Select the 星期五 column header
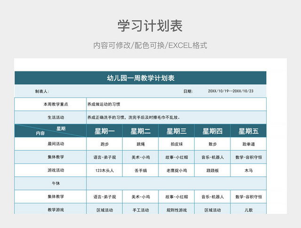The height and width of the screenshot is (228, 301). point(248,131)
